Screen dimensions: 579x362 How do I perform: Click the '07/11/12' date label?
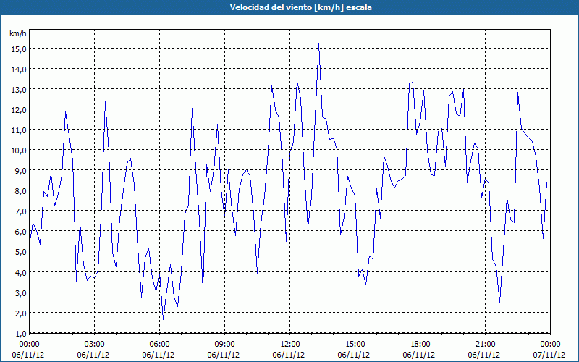[x=549, y=355]
